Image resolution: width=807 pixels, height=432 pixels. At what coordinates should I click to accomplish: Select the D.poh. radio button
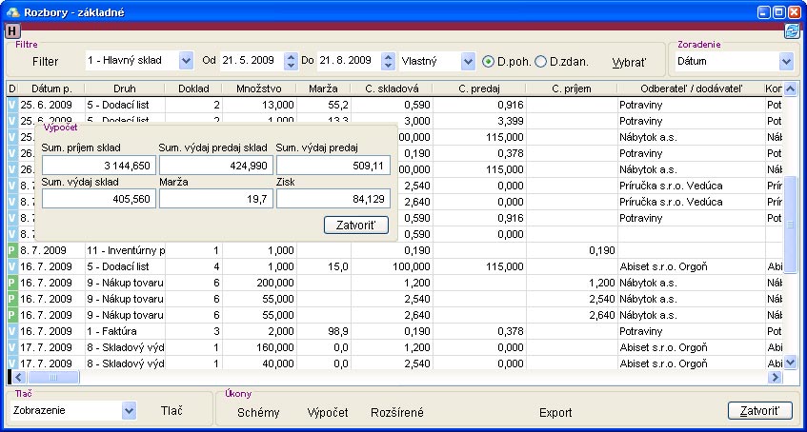coord(488,61)
